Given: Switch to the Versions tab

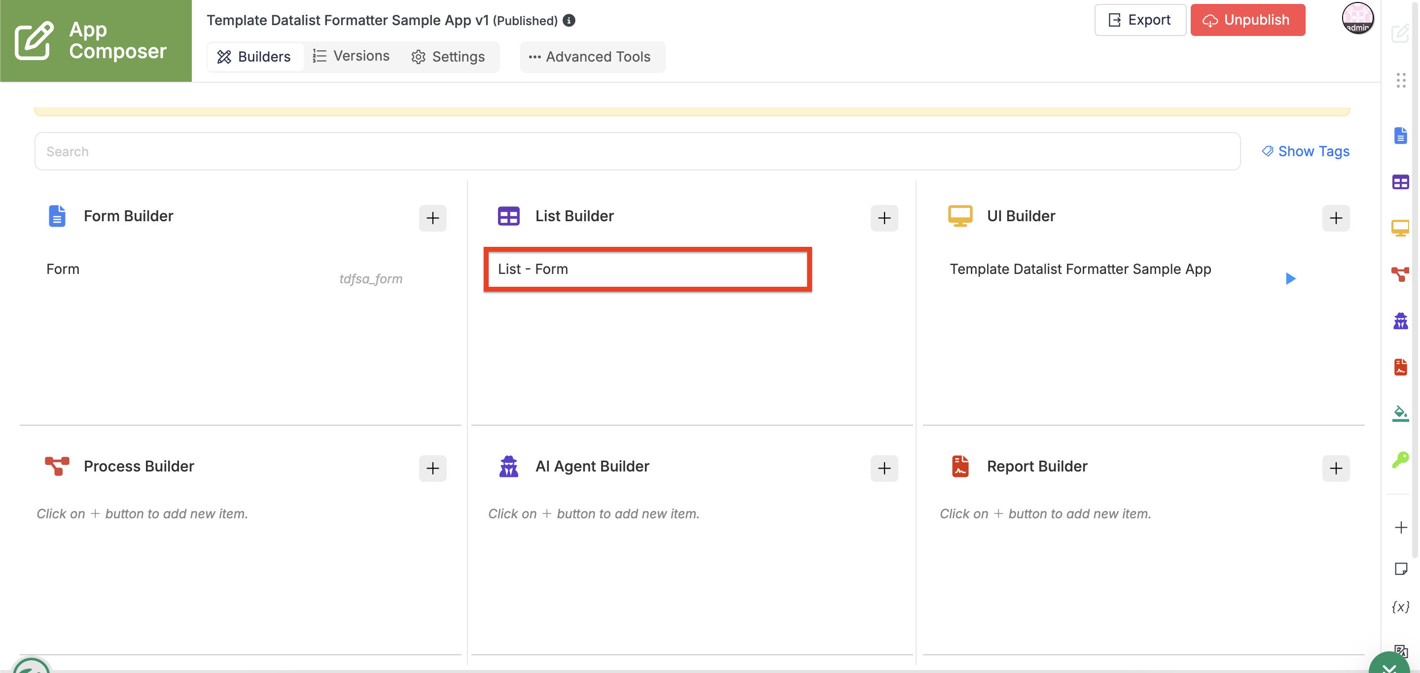Looking at the screenshot, I should tap(351, 56).
